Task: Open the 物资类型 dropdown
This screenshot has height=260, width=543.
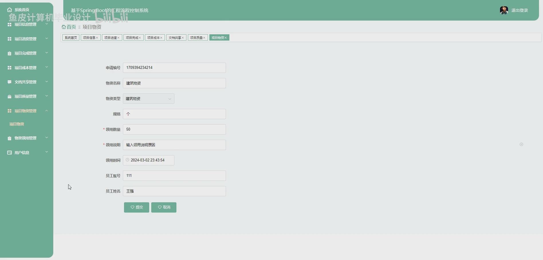Action: [x=149, y=99]
